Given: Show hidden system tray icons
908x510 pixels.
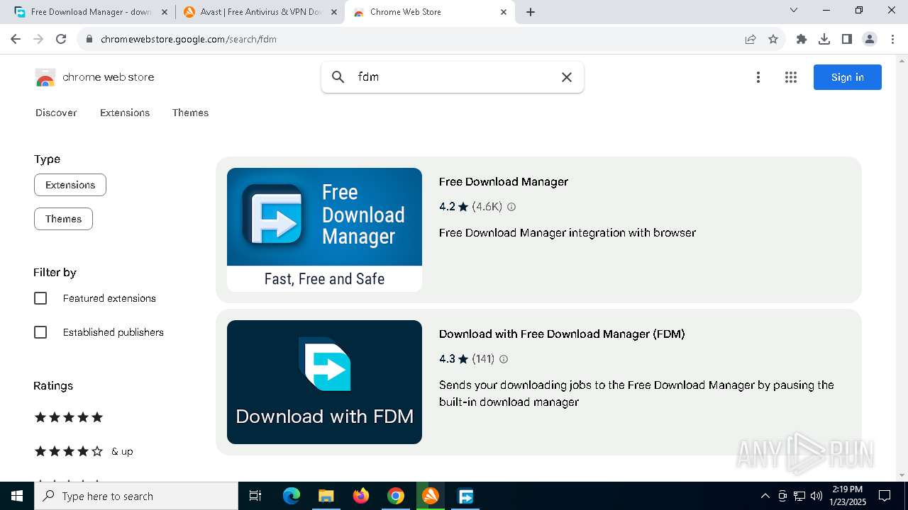Looking at the screenshot, I should pyautogui.click(x=765, y=496).
